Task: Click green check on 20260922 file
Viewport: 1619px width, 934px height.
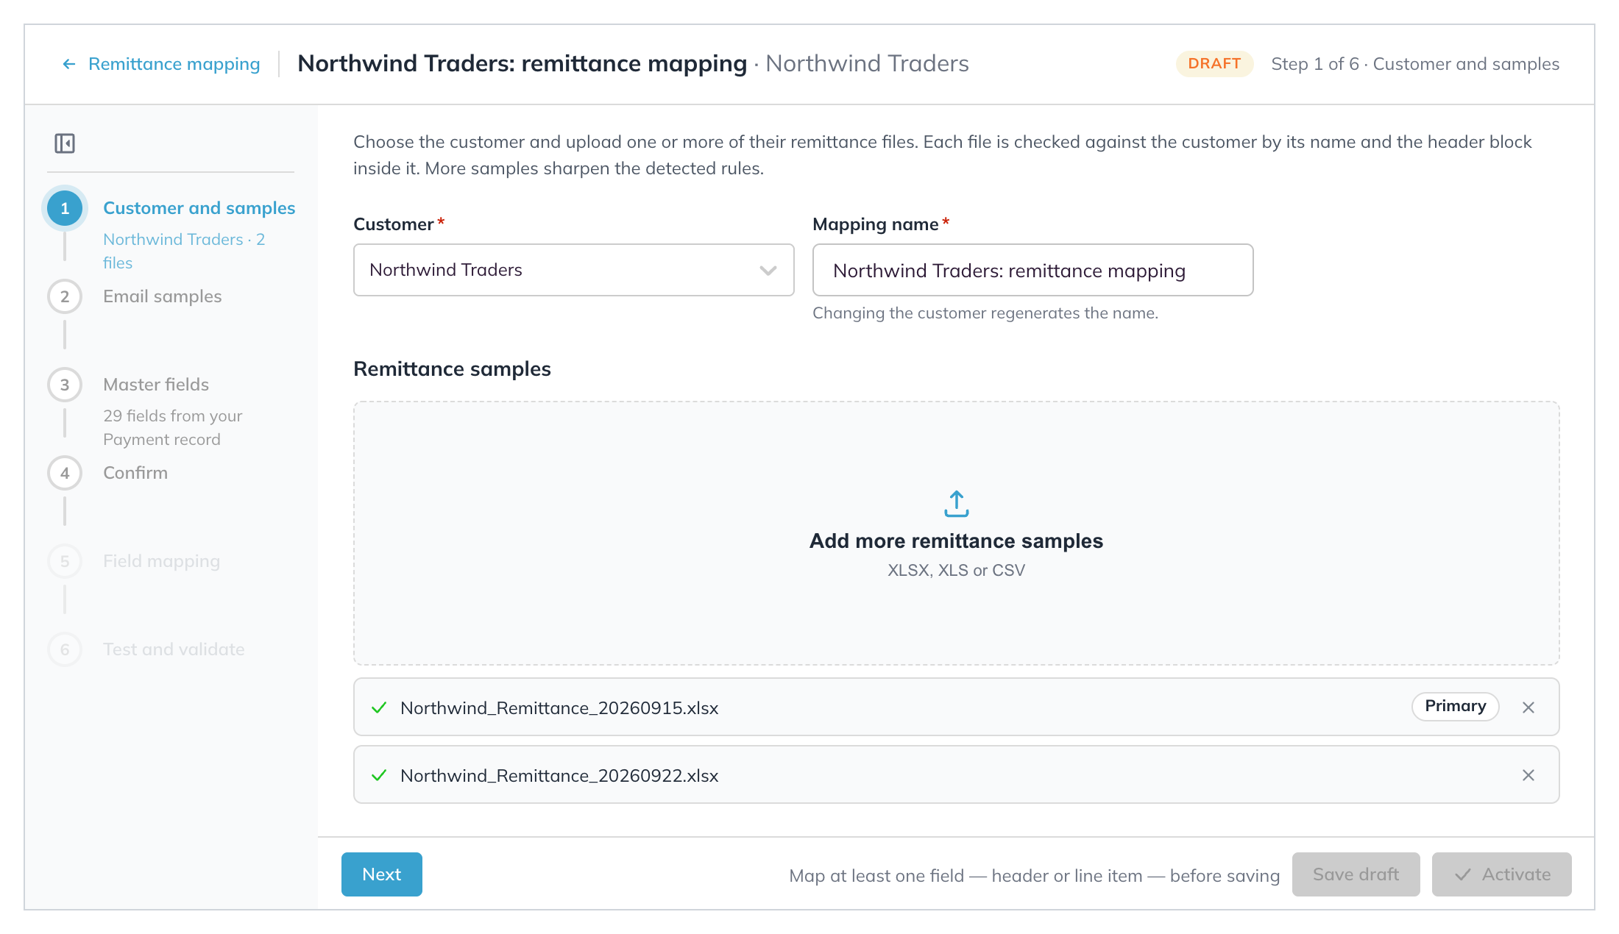Action: (x=379, y=775)
